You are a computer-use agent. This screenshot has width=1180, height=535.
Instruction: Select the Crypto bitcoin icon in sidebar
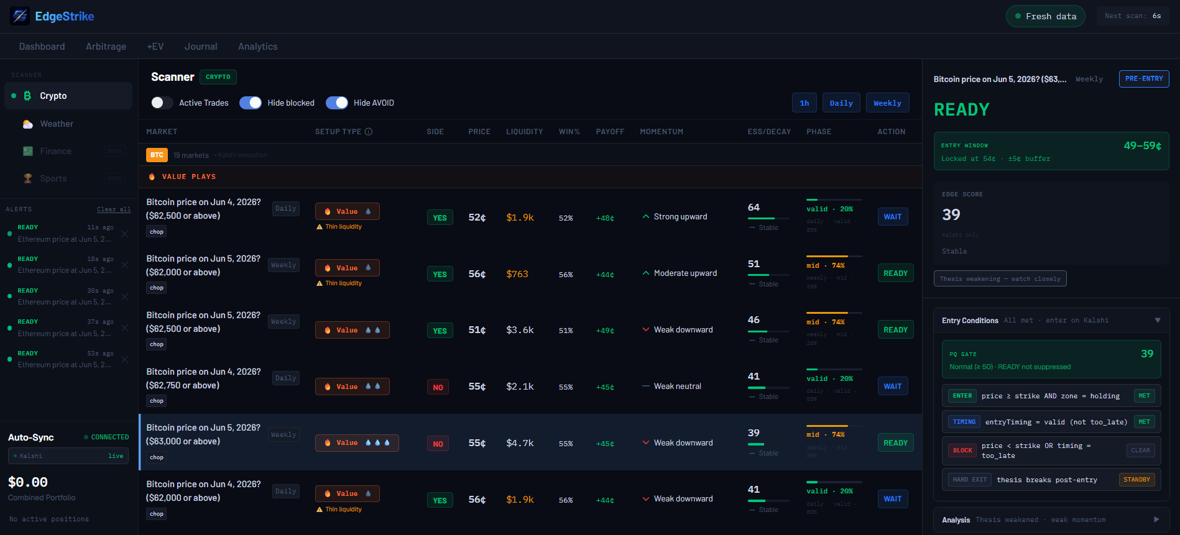[27, 96]
